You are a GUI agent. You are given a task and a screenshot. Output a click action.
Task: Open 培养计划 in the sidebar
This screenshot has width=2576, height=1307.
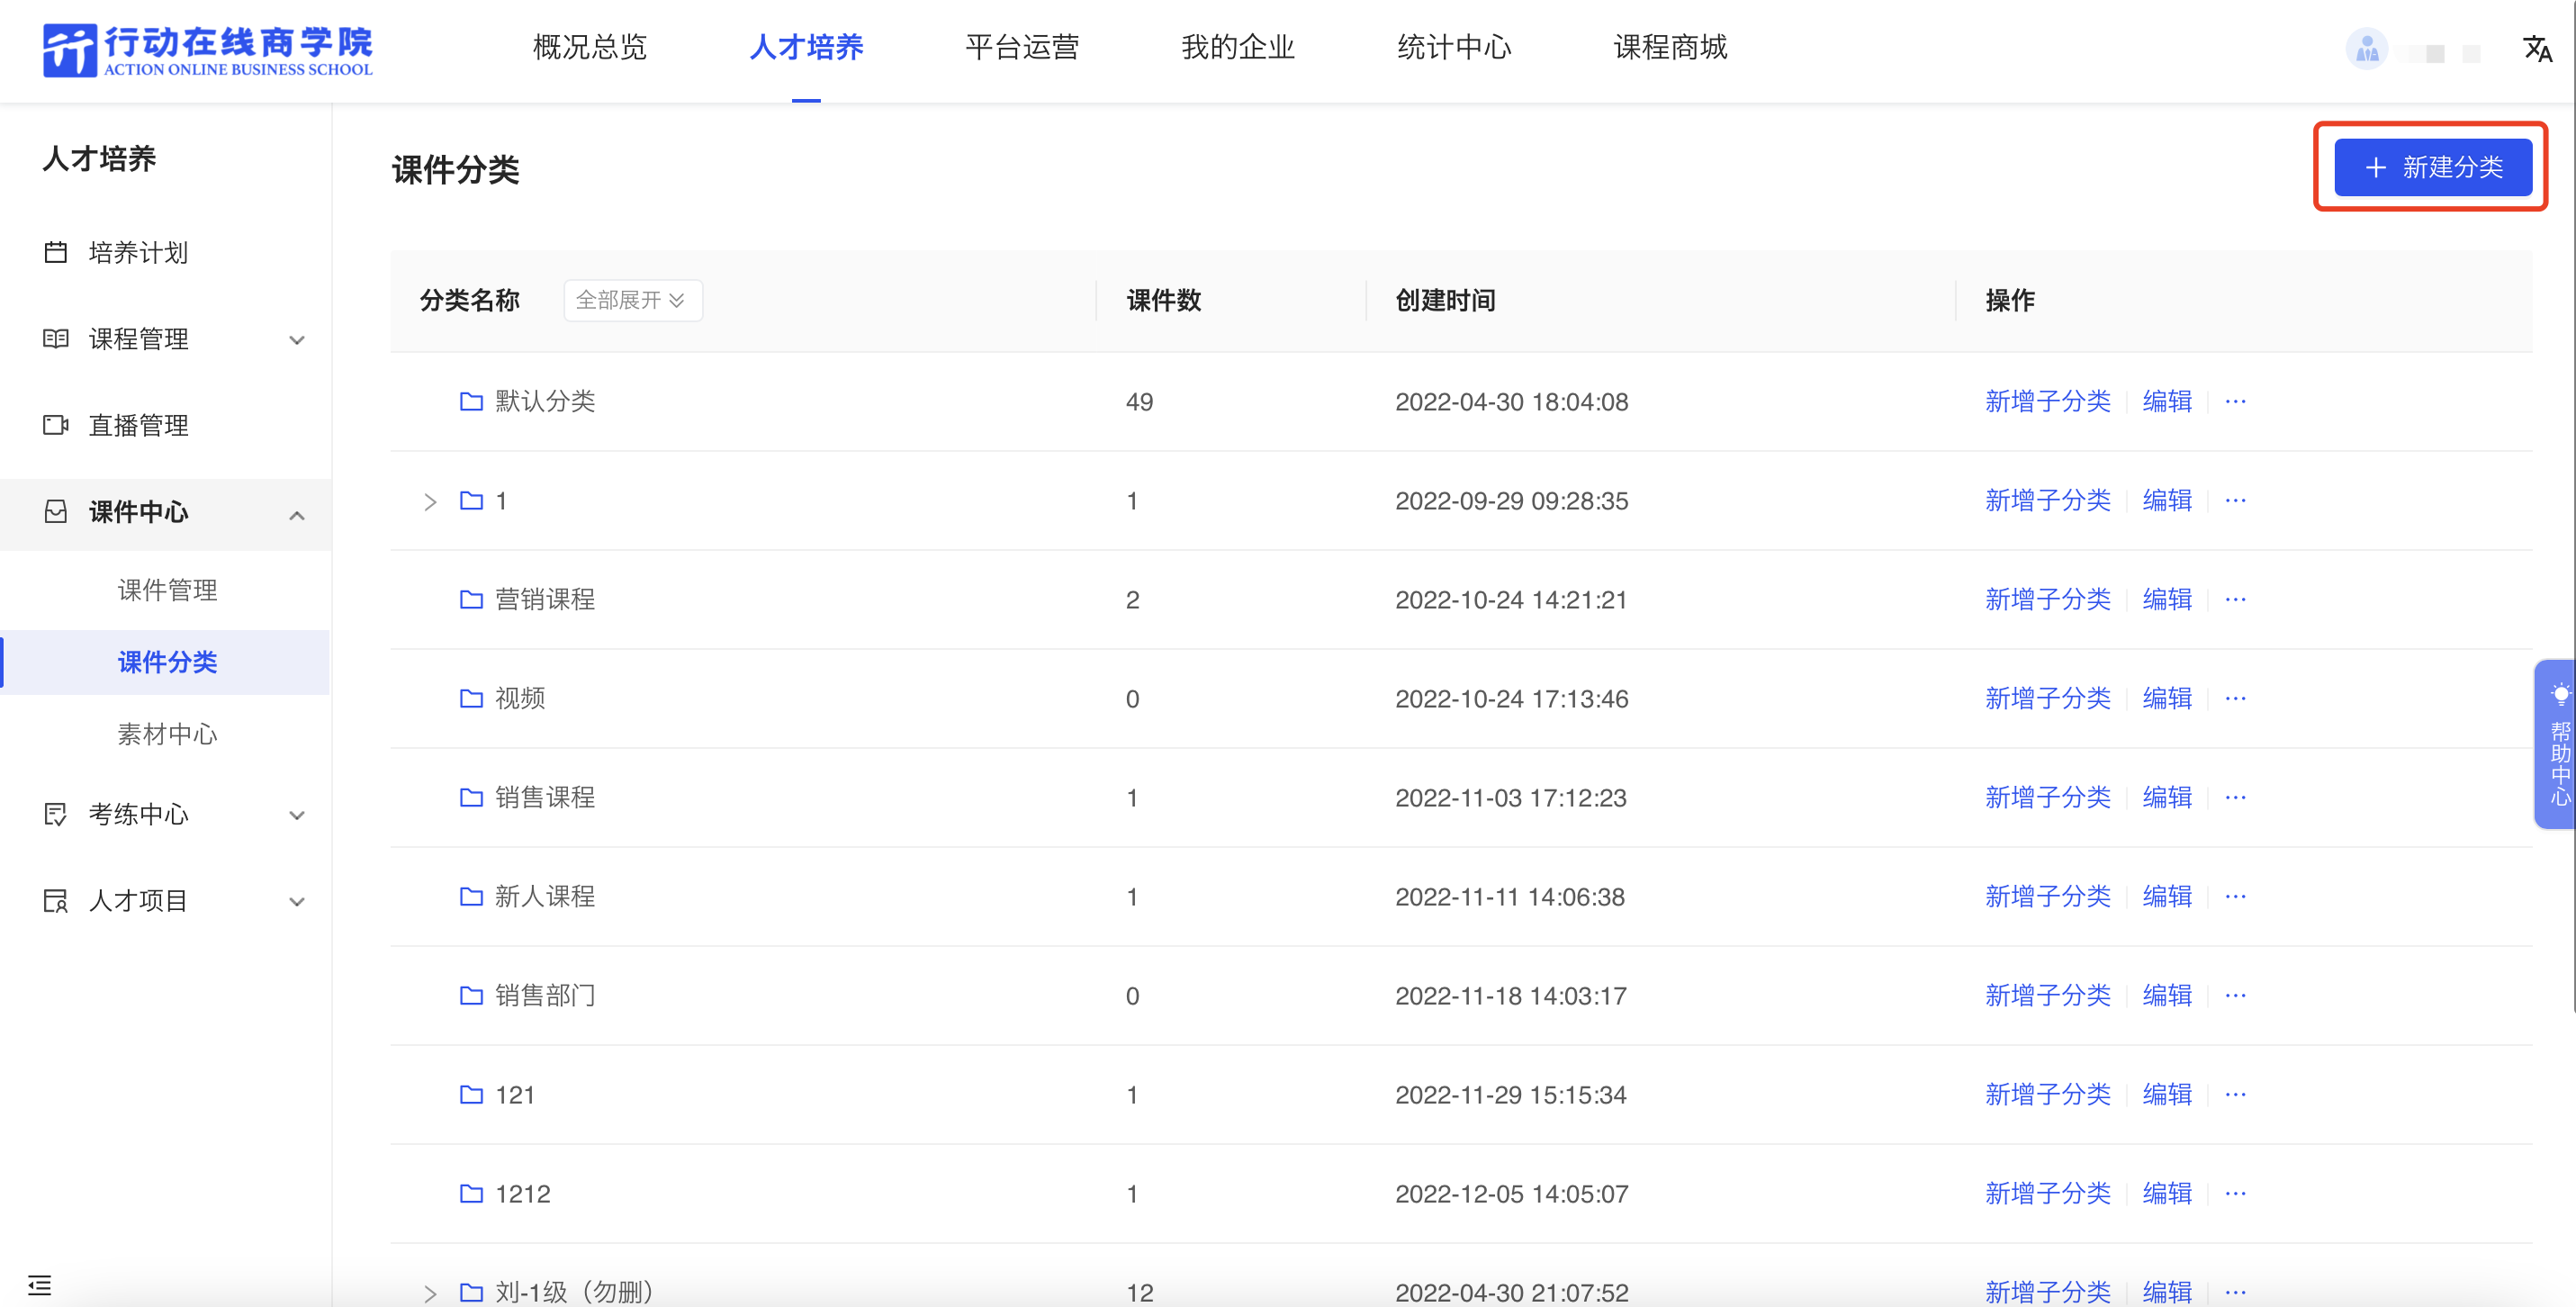coord(138,252)
